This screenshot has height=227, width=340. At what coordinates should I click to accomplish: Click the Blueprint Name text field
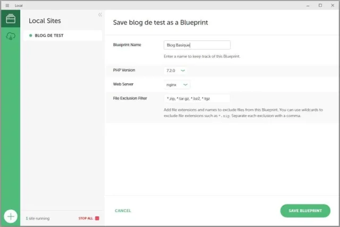coord(197,45)
